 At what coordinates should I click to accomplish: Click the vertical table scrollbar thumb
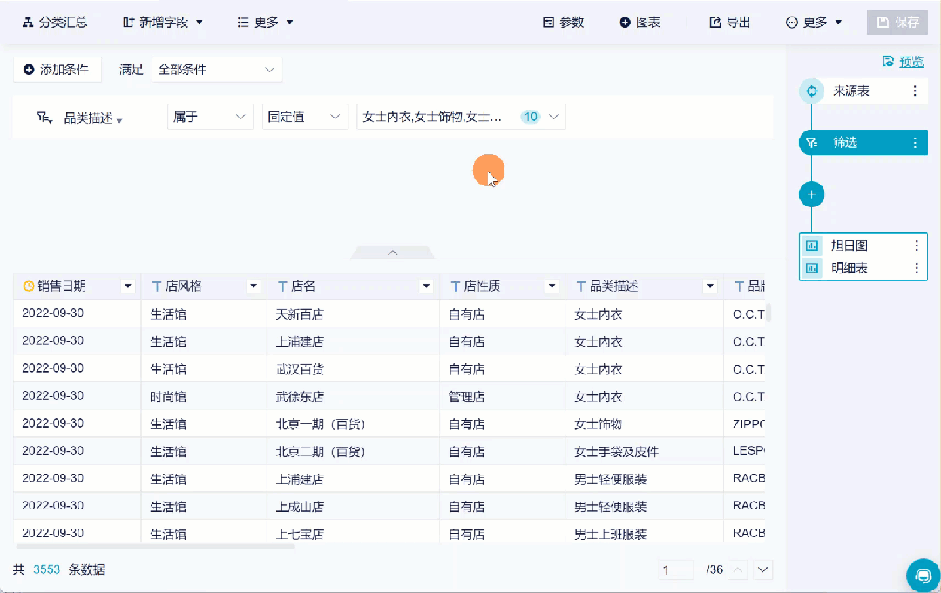click(x=768, y=313)
